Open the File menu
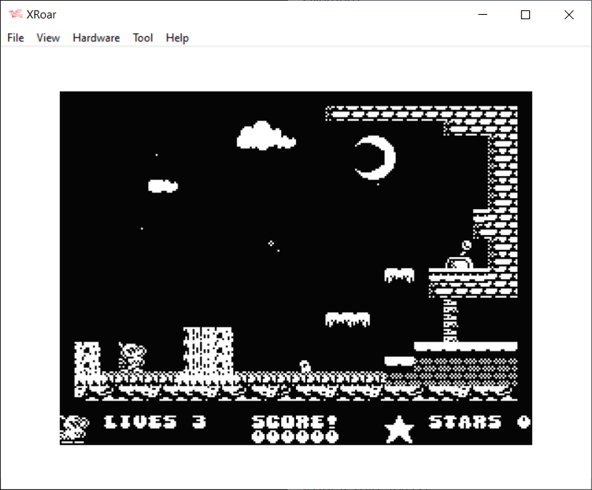The width and height of the screenshot is (592, 490). click(16, 38)
